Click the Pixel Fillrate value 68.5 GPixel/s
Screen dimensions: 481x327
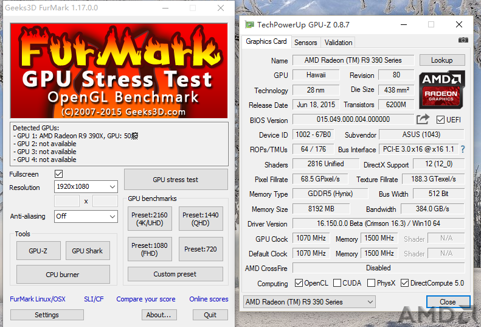tap(320, 179)
